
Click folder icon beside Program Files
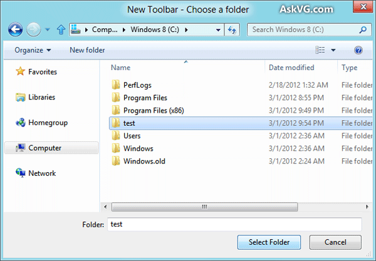[116, 98]
